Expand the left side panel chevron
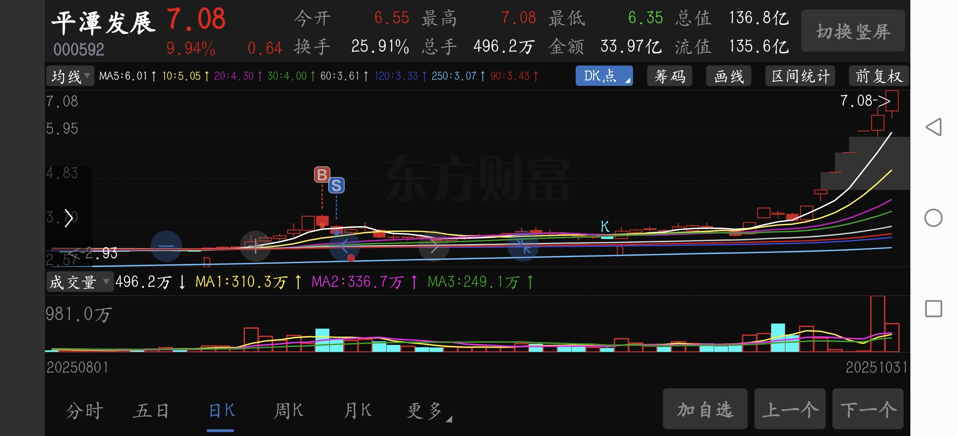This screenshot has width=957, height=436. point(69,218)
